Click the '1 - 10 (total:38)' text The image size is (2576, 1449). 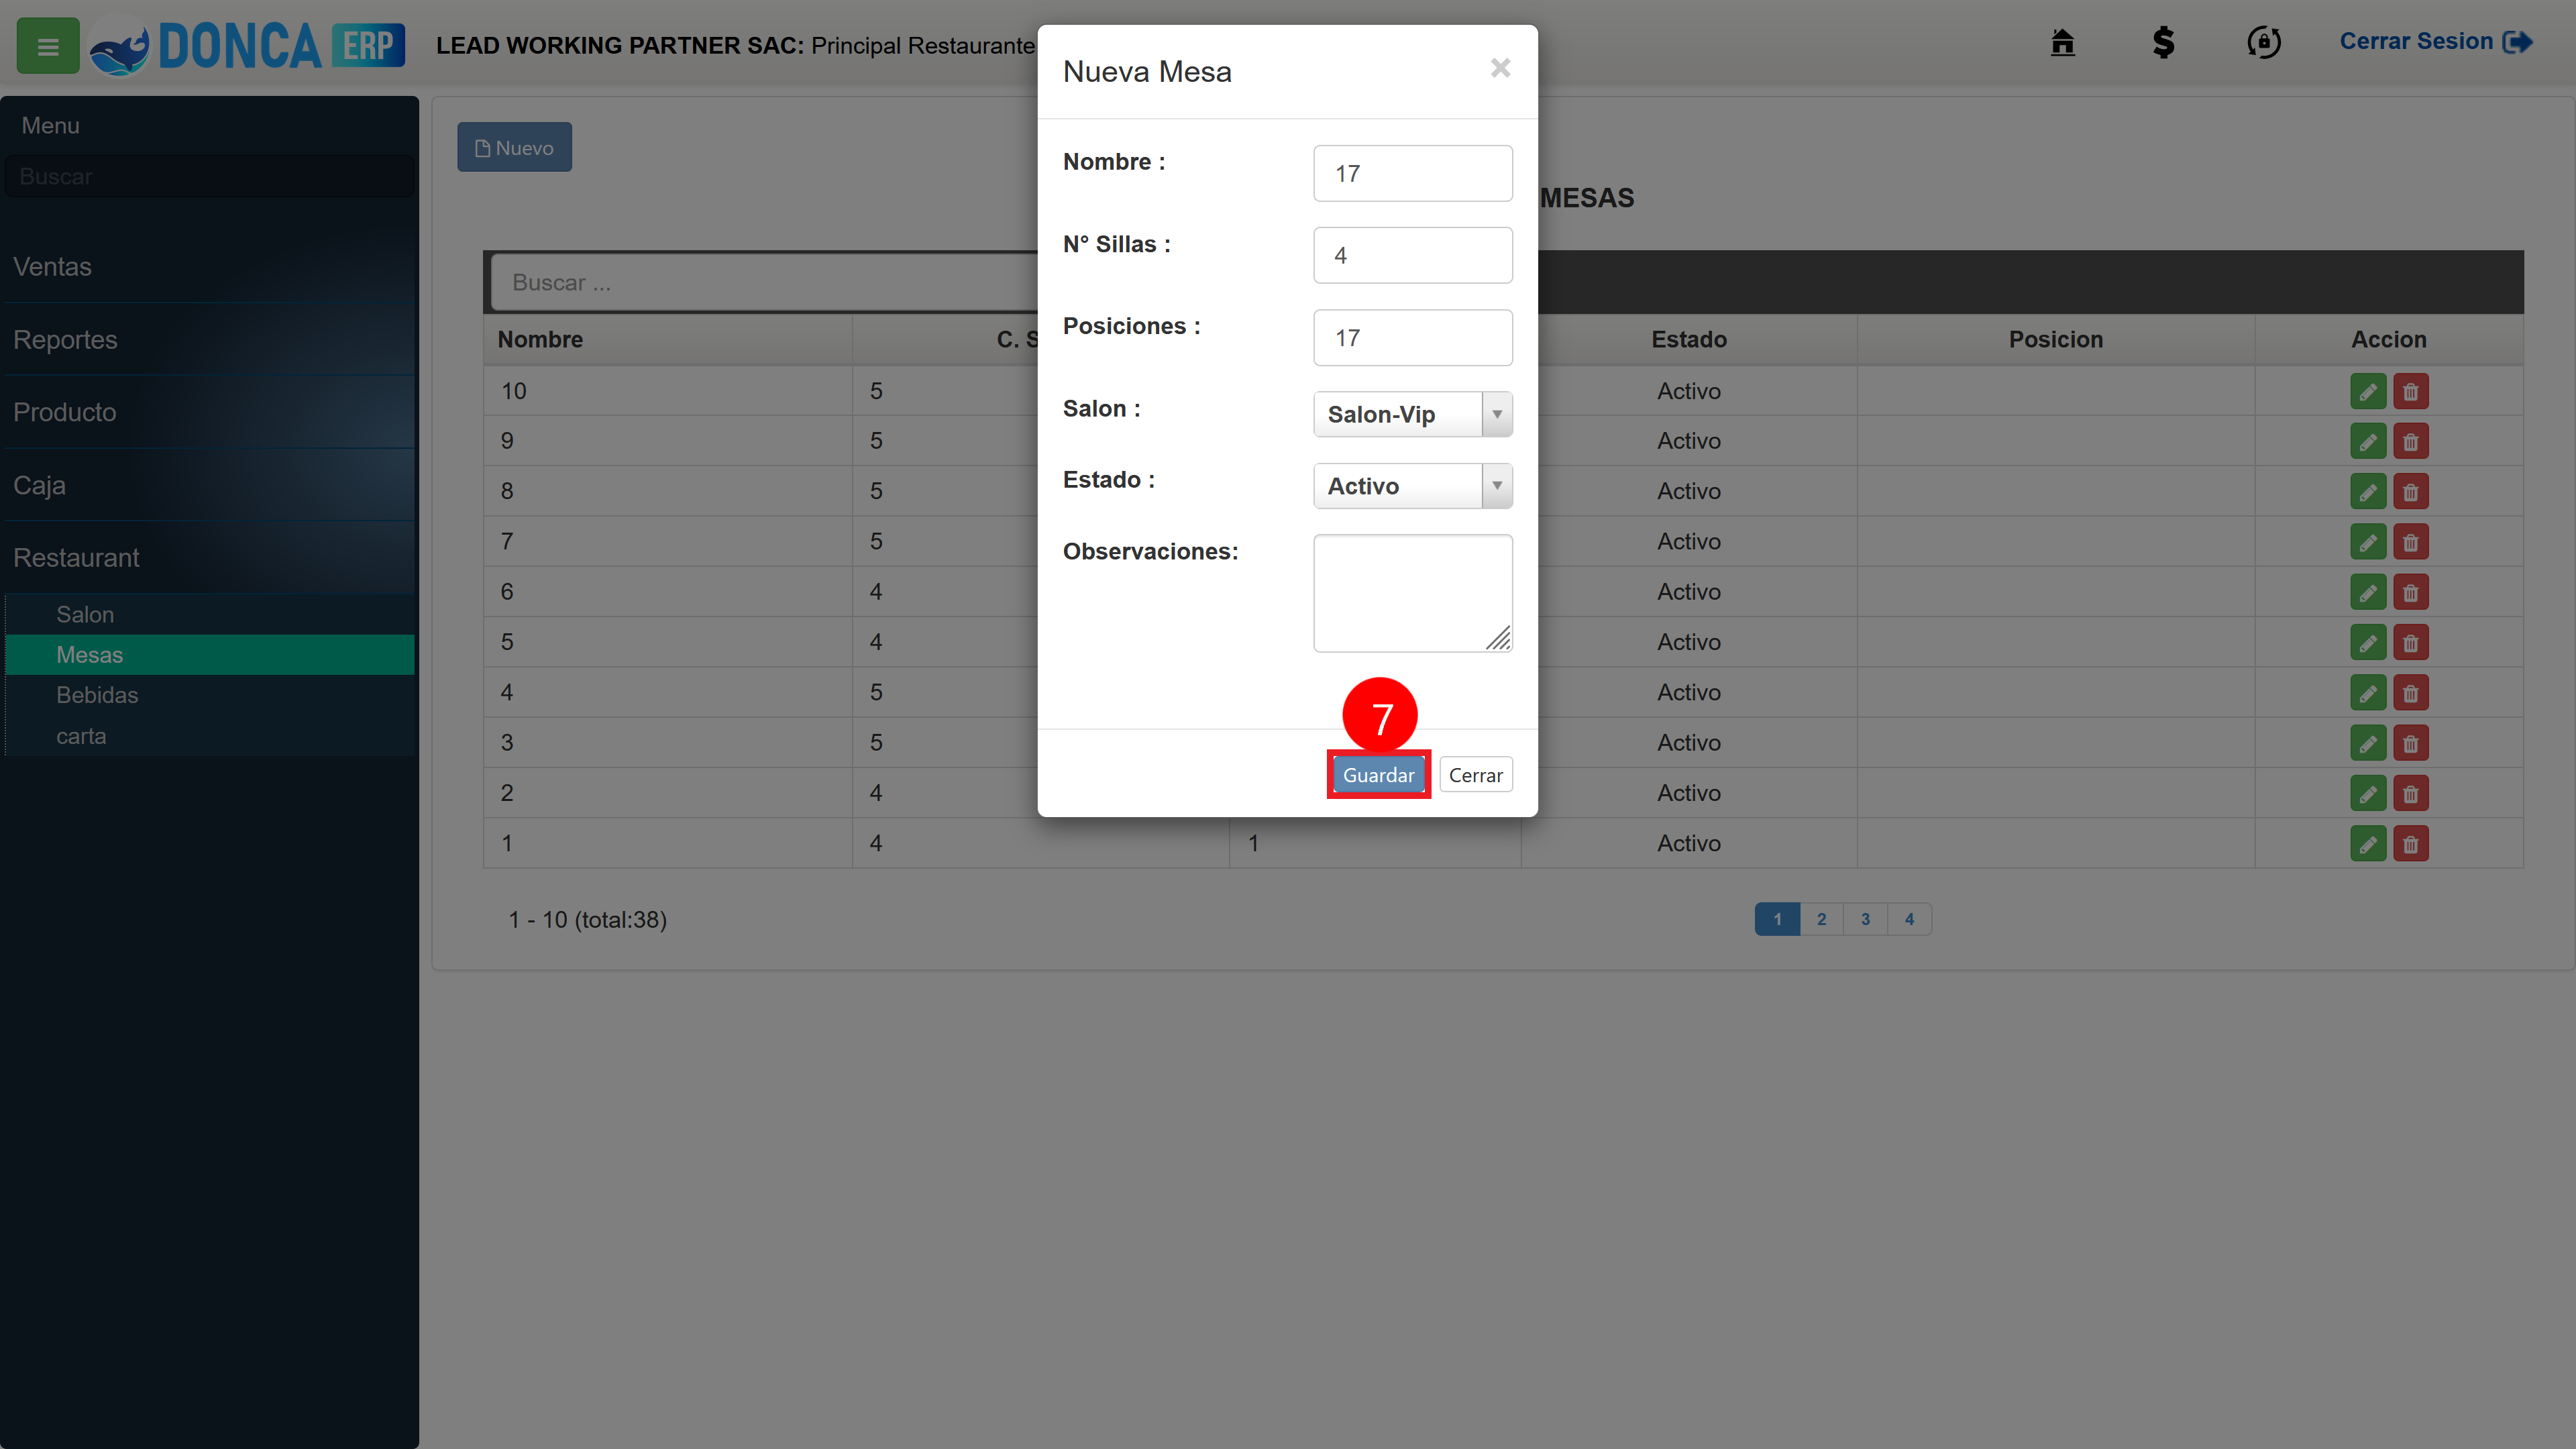pos(587,919)
